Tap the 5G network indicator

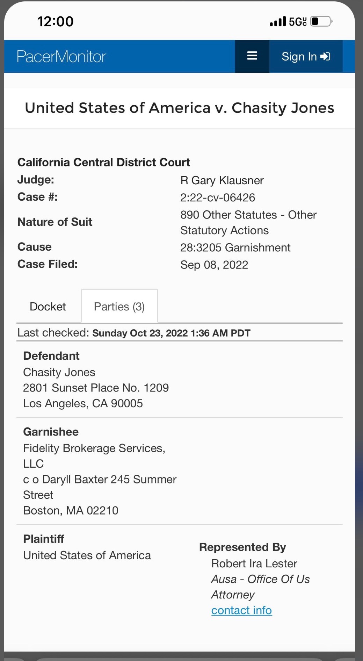click(297, 22)
